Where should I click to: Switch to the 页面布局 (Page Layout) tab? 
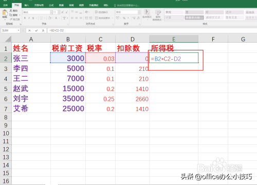tap(39, 5)
